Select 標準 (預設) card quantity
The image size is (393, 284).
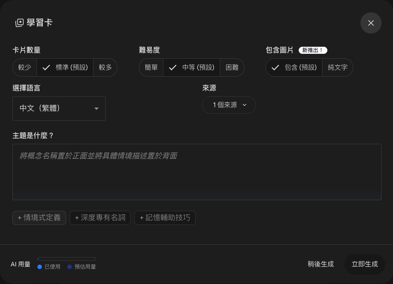point(65,67)
